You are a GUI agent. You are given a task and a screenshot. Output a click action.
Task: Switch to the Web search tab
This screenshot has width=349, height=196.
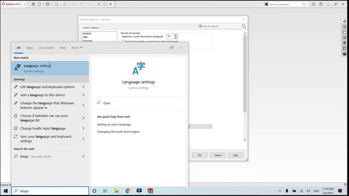point(63,48)
